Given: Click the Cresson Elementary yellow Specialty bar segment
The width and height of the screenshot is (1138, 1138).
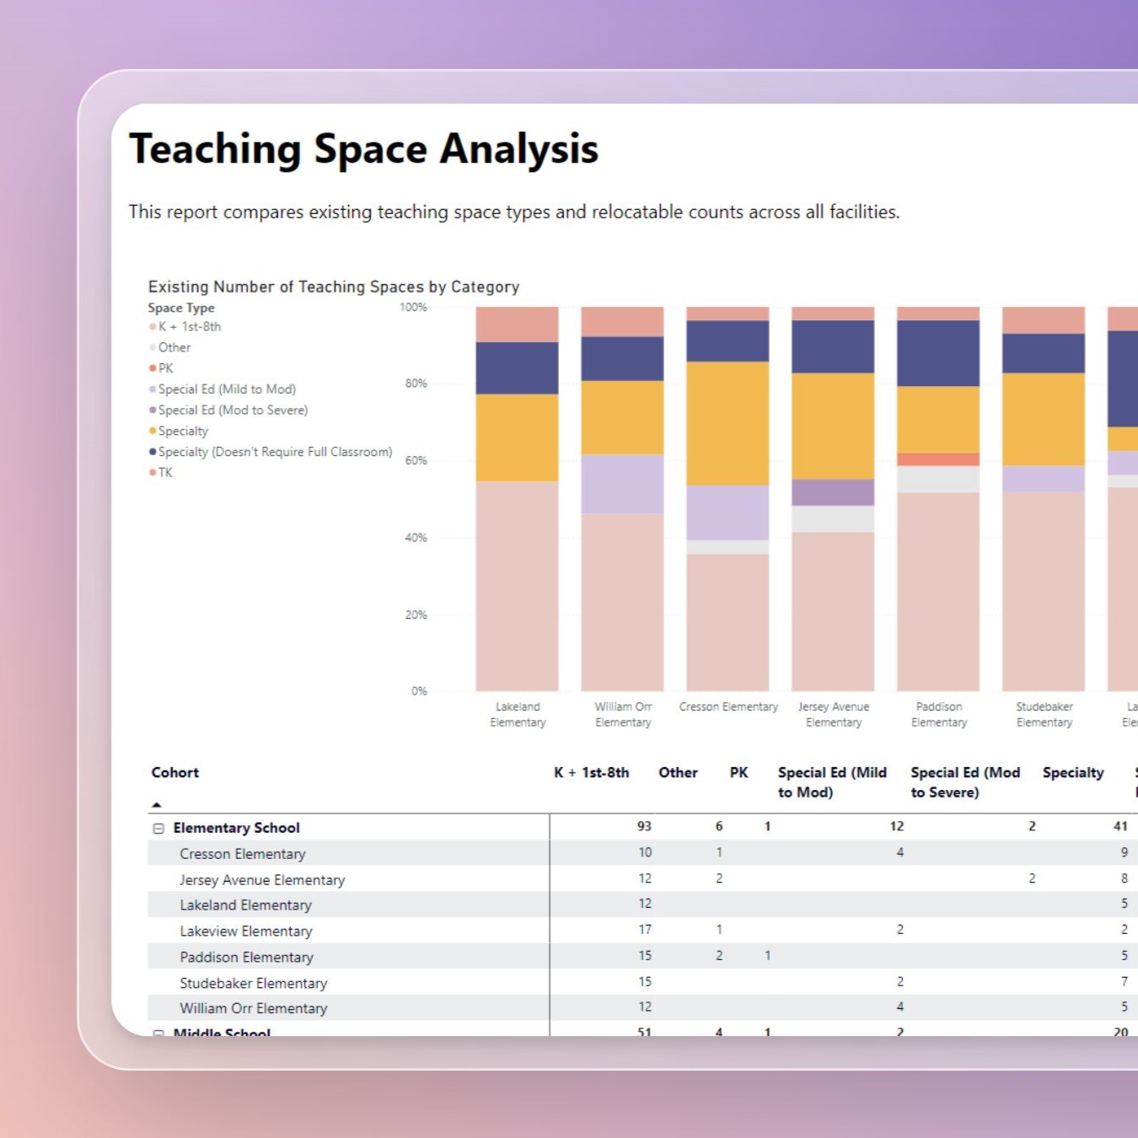Looking at the screenshot, I should [727, 424].
